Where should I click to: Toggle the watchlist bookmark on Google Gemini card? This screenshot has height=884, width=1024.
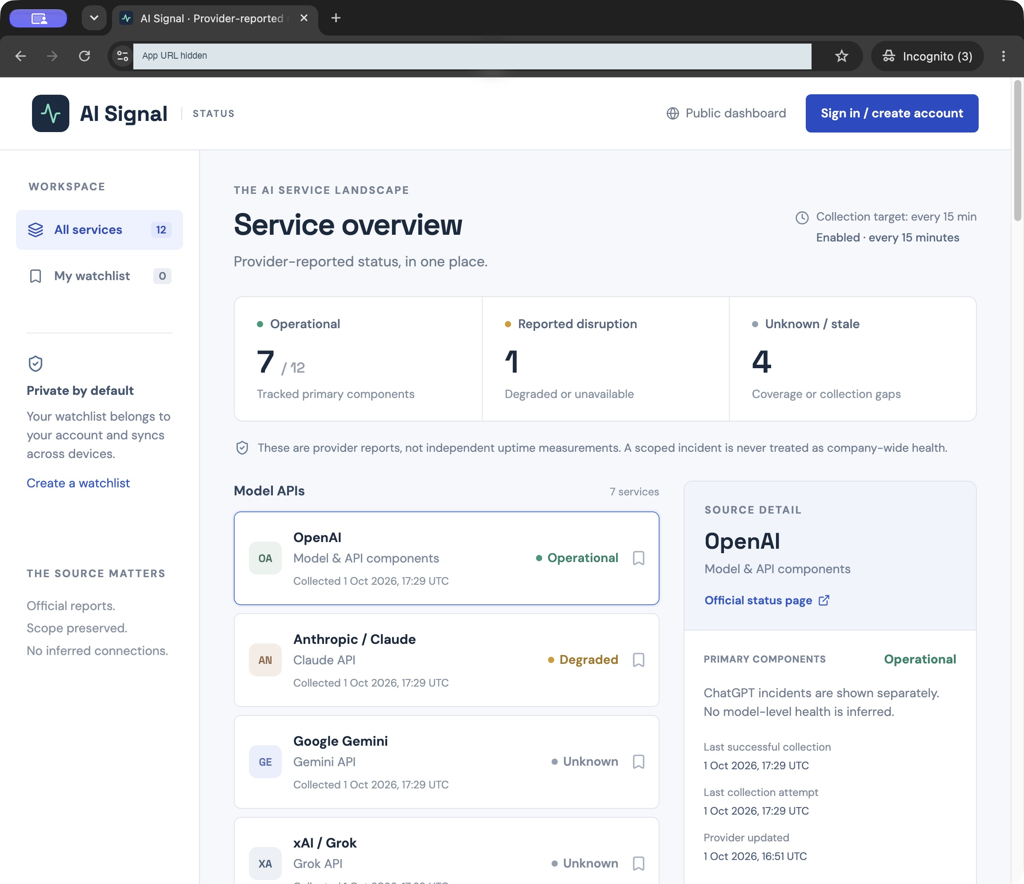tap(639, 762)
